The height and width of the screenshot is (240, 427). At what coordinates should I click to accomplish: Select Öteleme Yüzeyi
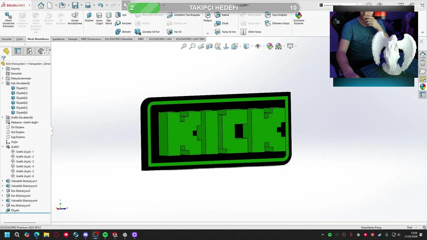(277, 23)
